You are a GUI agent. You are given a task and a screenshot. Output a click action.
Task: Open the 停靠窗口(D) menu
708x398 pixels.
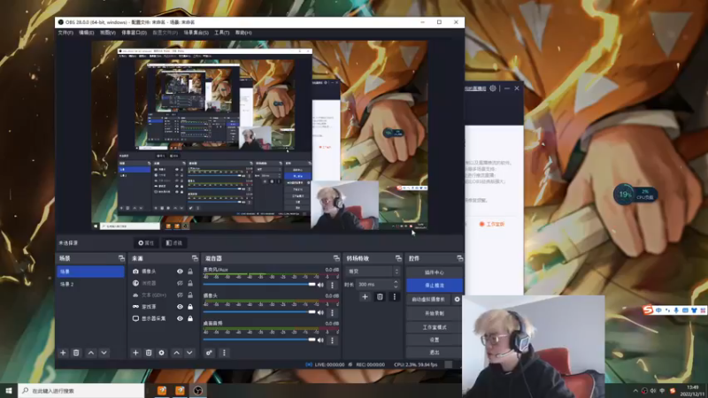point(135,33)
